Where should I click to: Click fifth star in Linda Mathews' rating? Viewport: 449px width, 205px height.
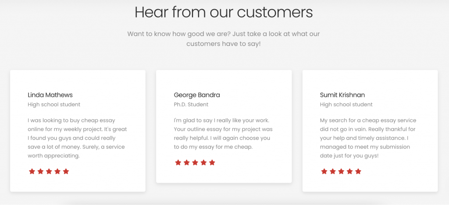click(66, 172)
